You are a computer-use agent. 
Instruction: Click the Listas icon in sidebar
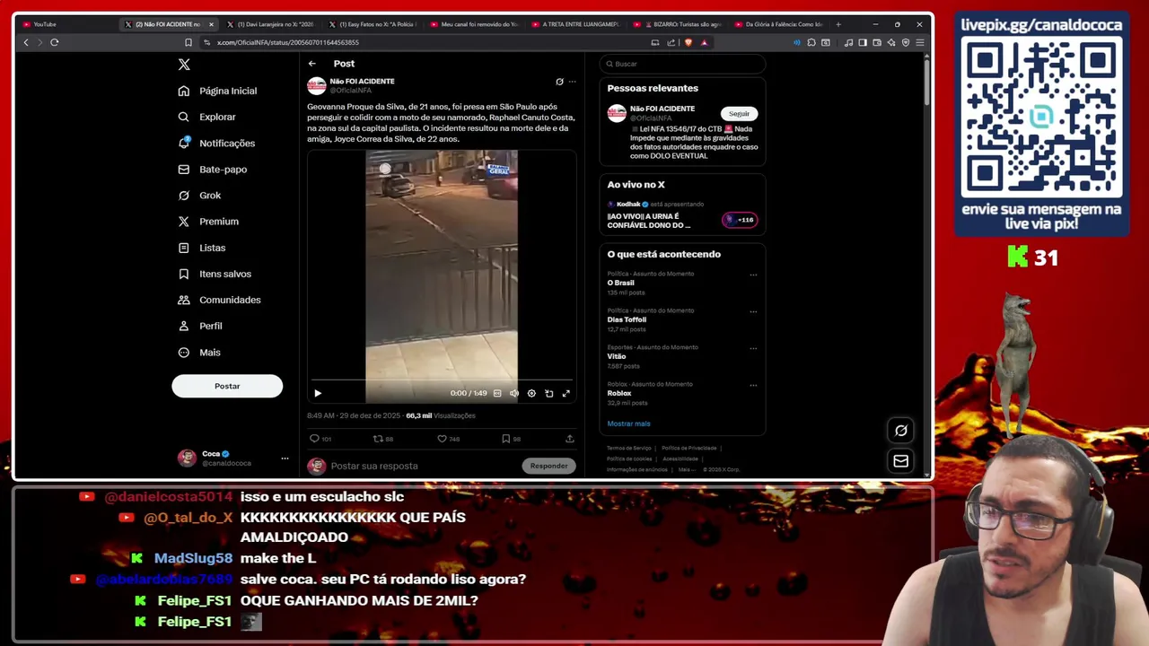point(184,248)
